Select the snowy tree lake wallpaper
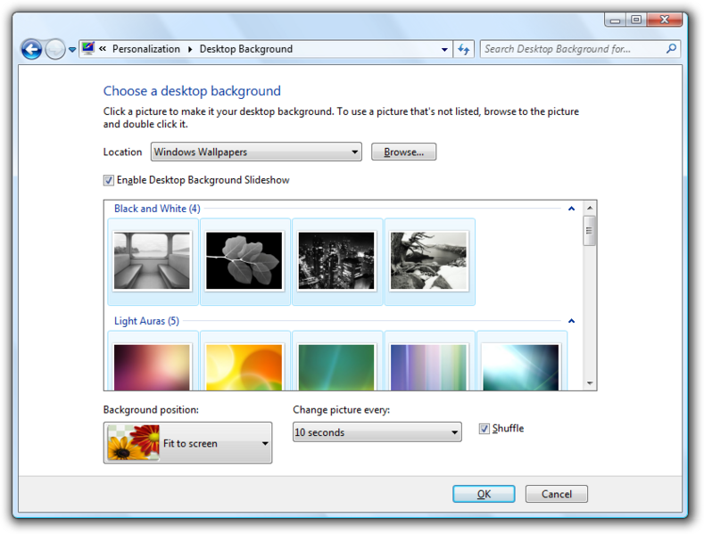The width and height of the screenshot is (704, 534). tap(429, 260)
